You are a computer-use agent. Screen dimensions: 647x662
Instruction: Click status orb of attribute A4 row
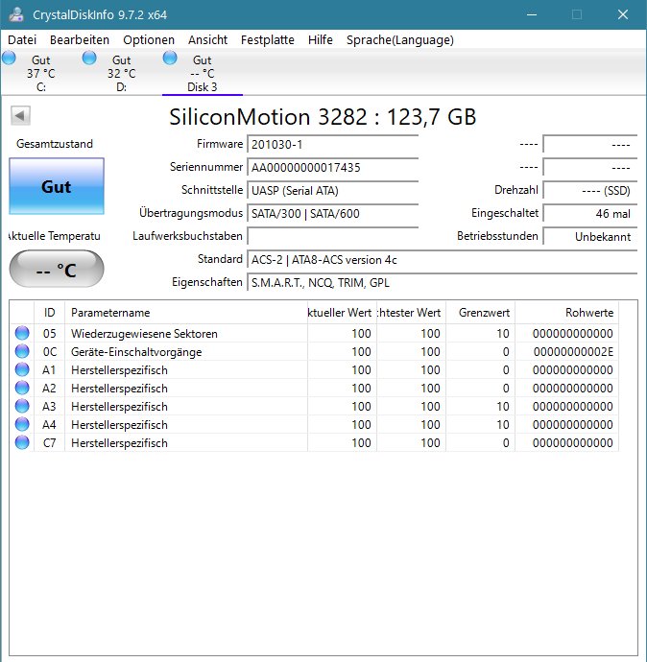click(22, 424)
